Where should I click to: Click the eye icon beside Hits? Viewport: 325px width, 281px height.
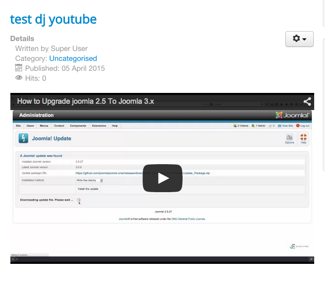19,78
